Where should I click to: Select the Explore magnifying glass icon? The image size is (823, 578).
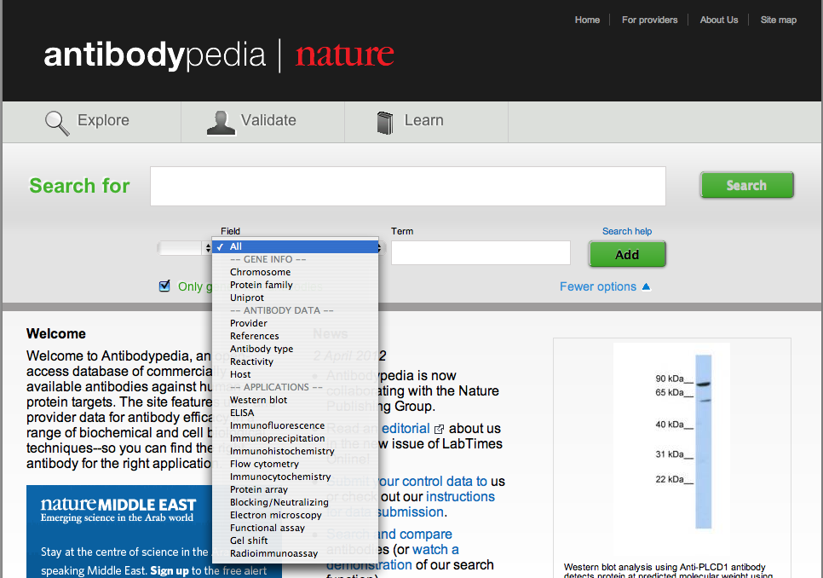56,123
